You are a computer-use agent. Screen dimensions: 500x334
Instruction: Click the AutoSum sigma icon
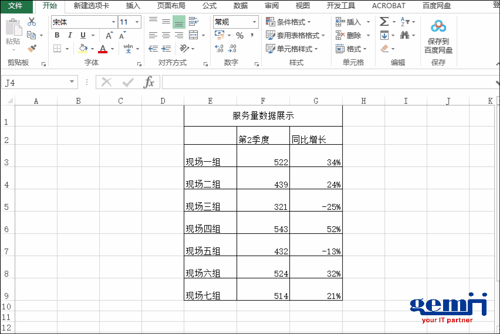(x=384, y=22)
